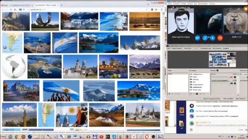Move selected OBS source up
This screenshot has height=139, width=248.
201,94
